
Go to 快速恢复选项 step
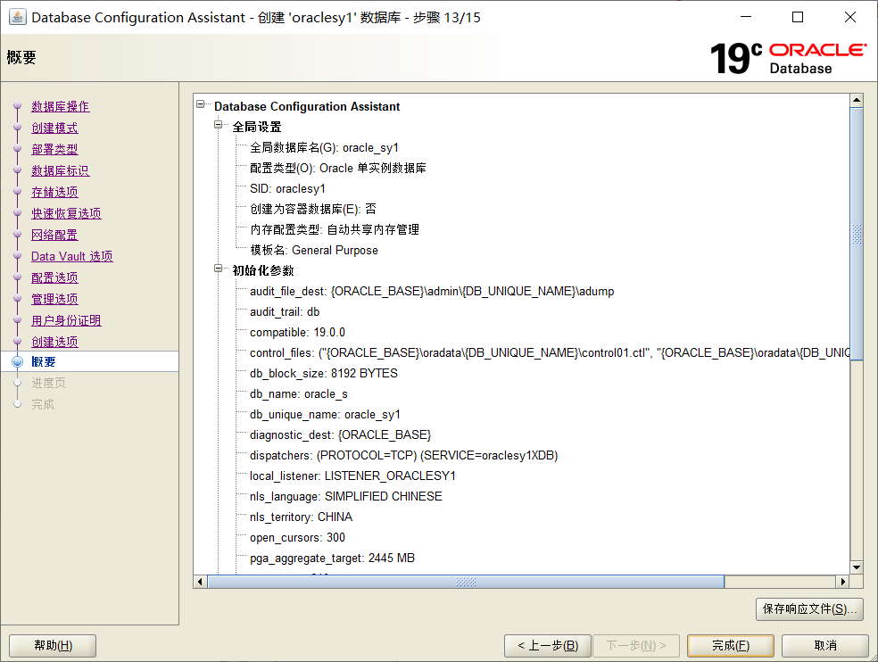coord(66,213)
